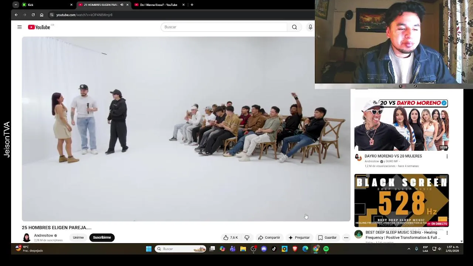The image size is (473, 266).
Task: Open the browser home page
Action: click(x=42, y=15)
